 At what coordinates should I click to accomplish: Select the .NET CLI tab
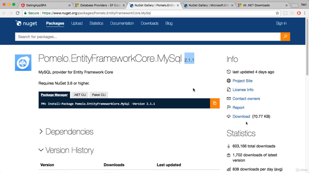pyautogui.click(x=80, y=95)
